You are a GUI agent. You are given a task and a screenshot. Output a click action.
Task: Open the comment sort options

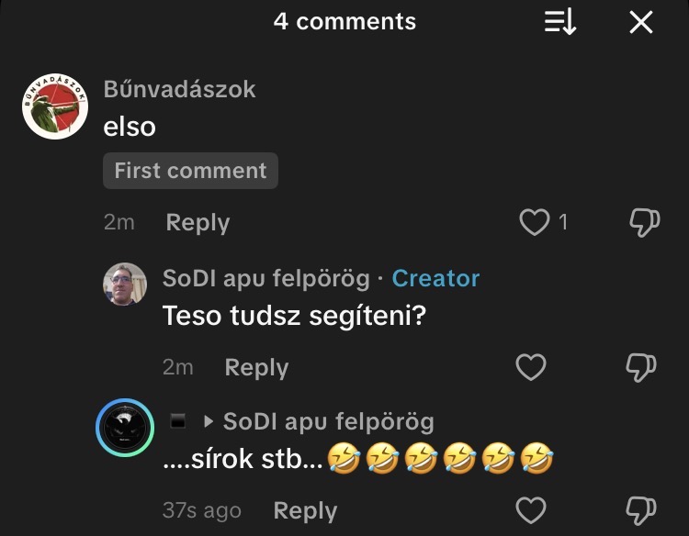(559, 22)
